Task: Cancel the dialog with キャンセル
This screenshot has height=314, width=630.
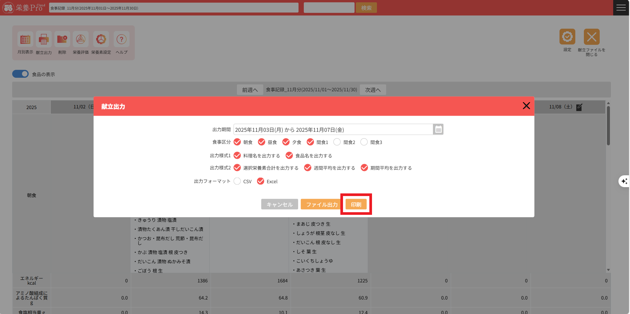Action: [x=279, y=204]
